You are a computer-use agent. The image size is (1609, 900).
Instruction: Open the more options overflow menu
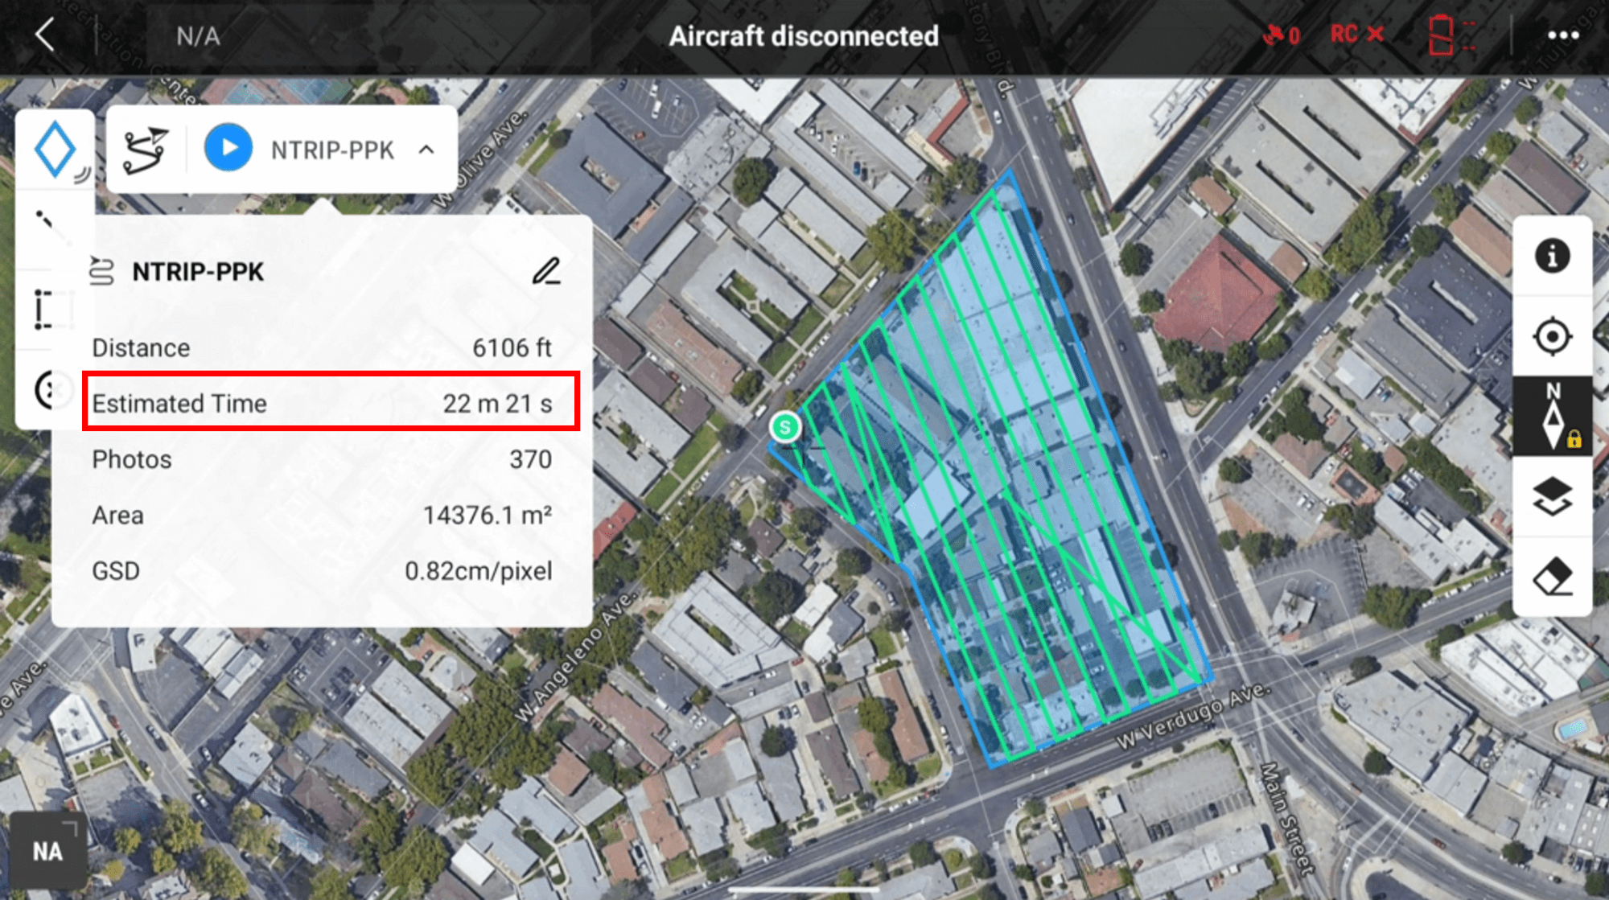1563,34
